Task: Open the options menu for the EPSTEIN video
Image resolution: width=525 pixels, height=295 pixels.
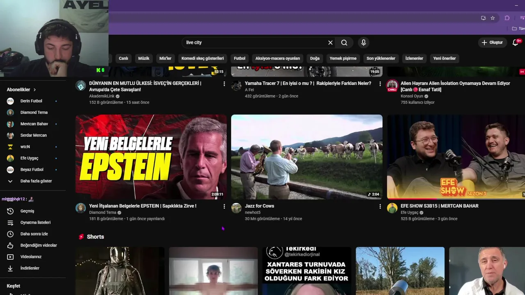Action: pos(224,206)
